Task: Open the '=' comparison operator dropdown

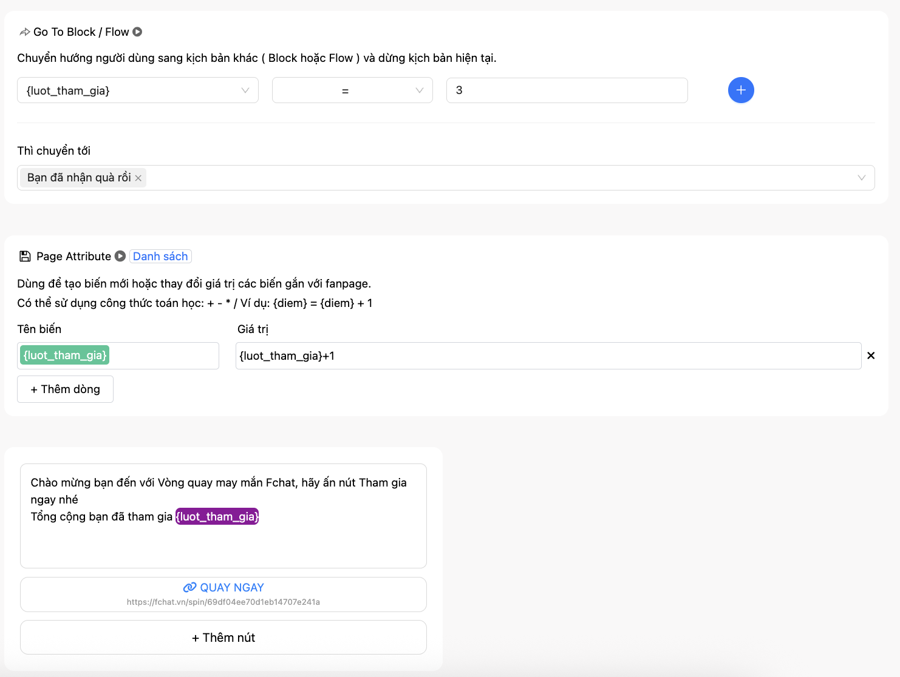Action: 352,90
